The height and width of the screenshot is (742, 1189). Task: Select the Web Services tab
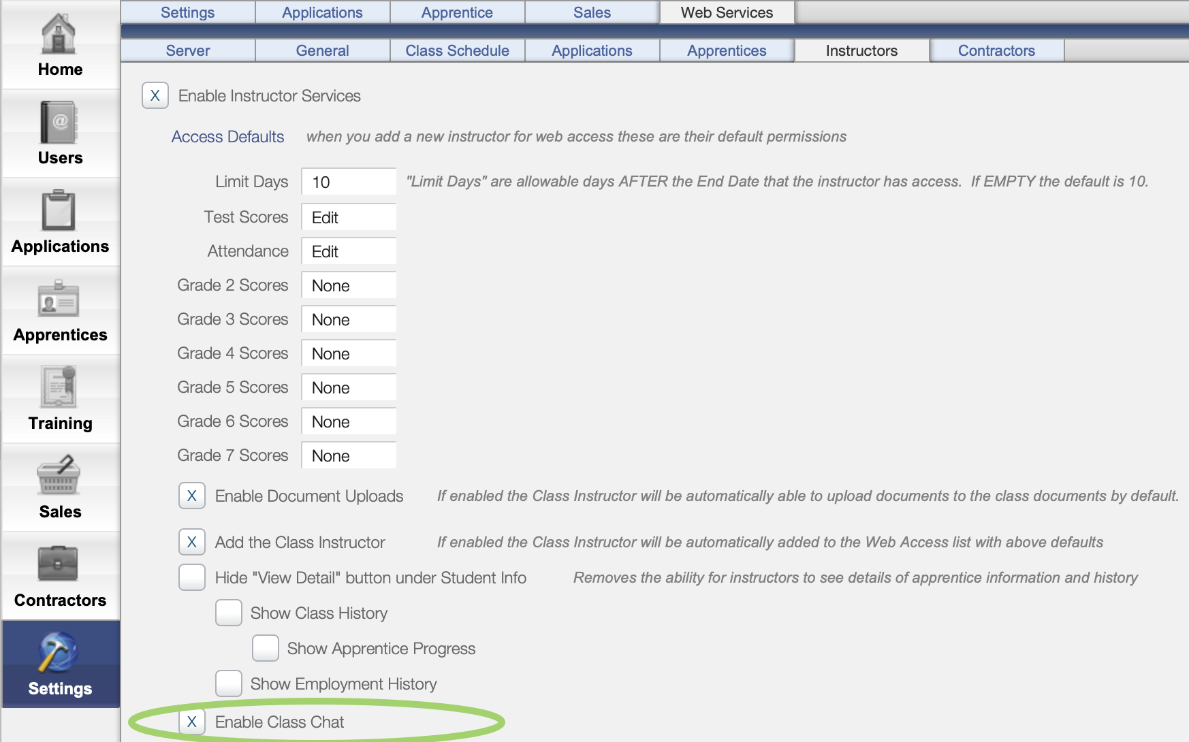(x=727, y=12)
